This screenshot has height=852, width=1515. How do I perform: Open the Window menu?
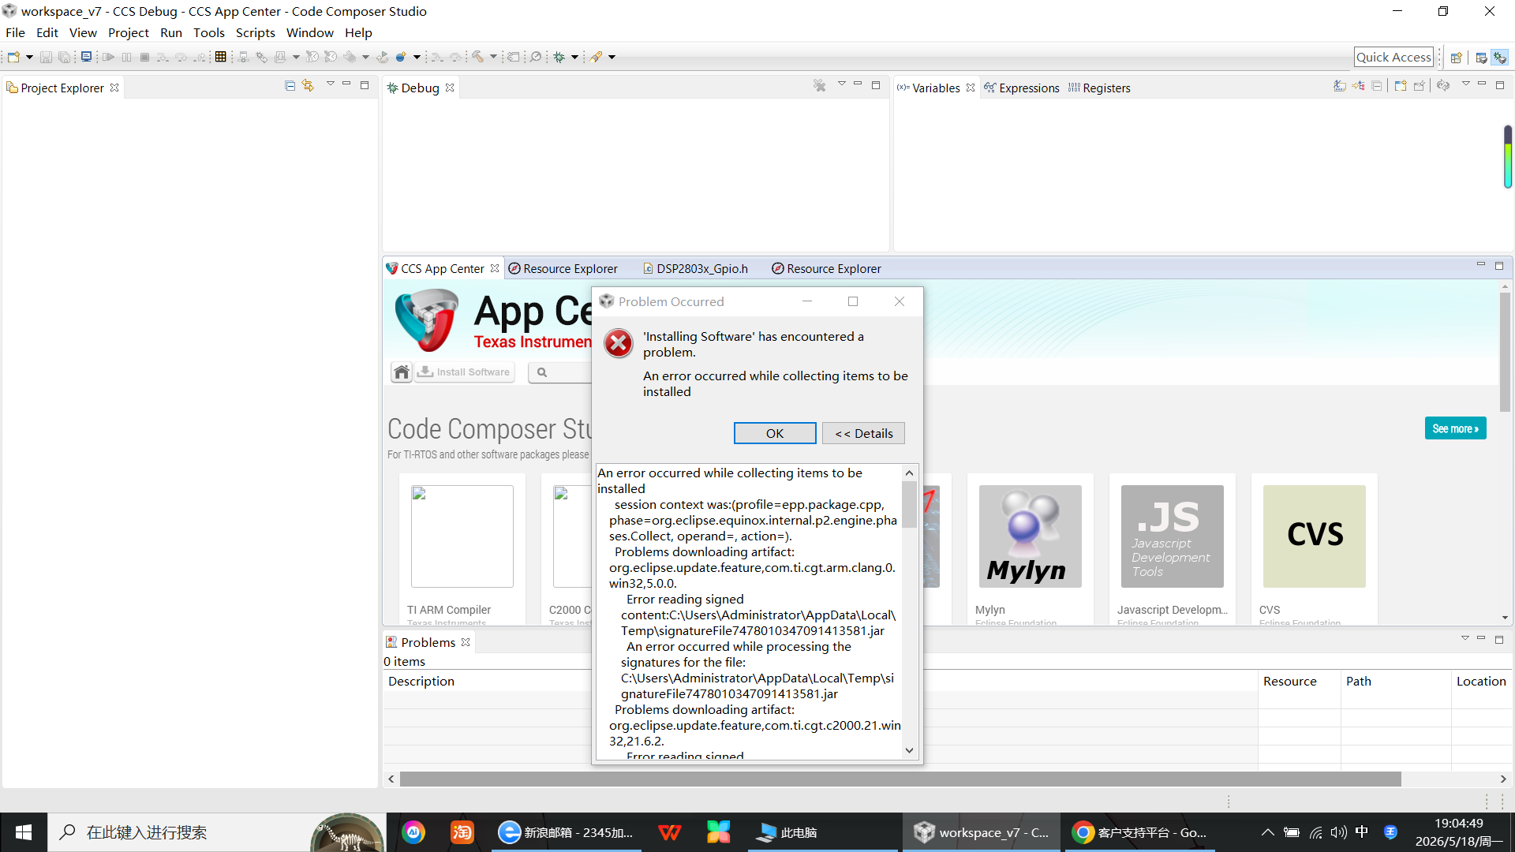point(309,32)
